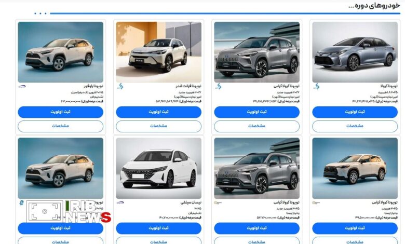Click the importer logo under first-row Corolla Cross
The width and height of the screenshot is (405, 244).
coord(218,86)
